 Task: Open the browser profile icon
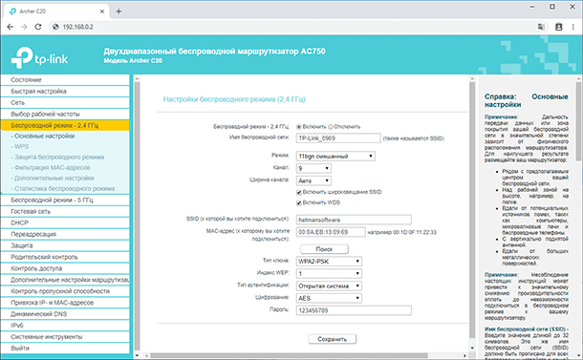[558, 27]
